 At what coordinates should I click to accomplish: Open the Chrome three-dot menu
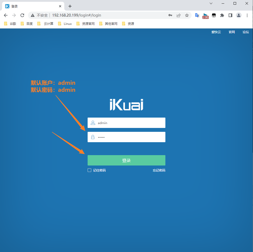247,15
